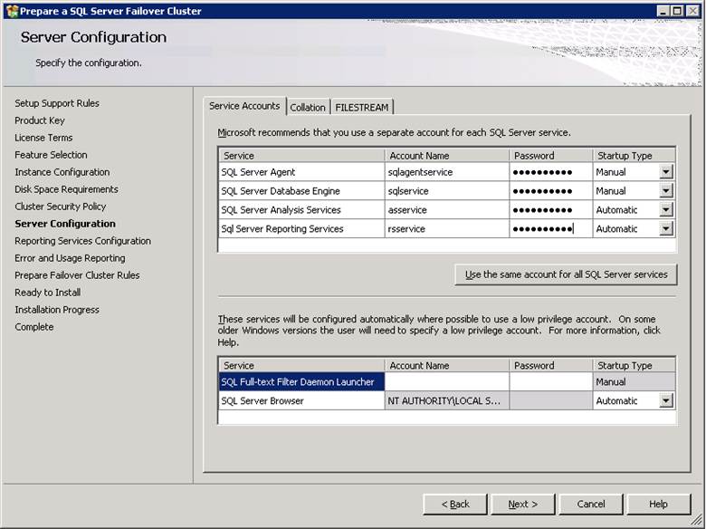Select the SQL Server Database Engine row
The width and height of the screenshot is (706, 529).
click(x=301, y=190)
